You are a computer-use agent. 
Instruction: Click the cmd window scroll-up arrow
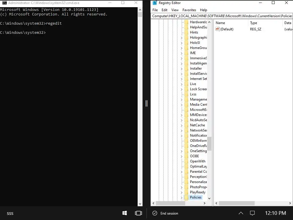[x=140, y=9]
